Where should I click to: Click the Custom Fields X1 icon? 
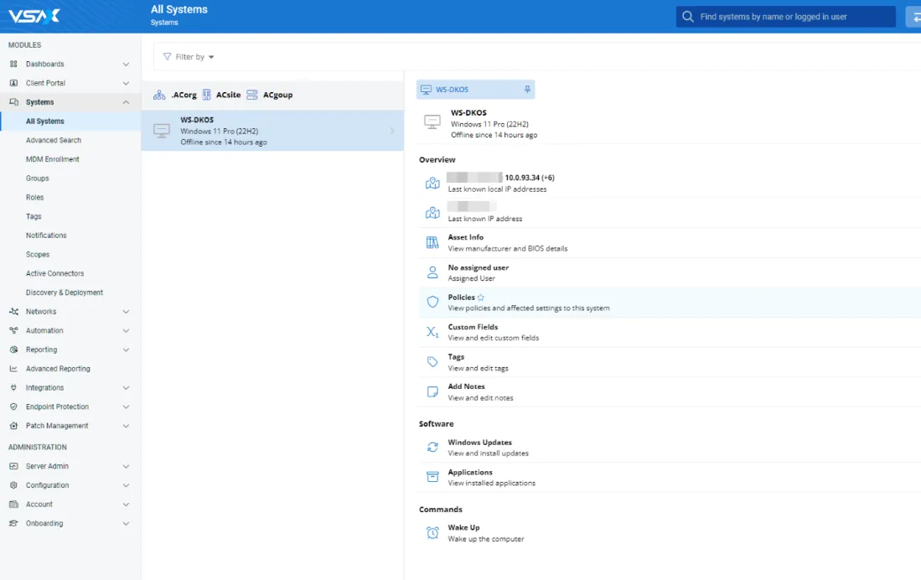pyautogui.click(x=432, y=332)
